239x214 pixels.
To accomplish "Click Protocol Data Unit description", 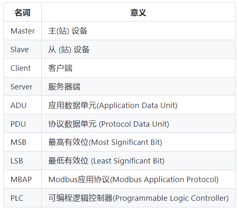I will (x=109, y=124).
